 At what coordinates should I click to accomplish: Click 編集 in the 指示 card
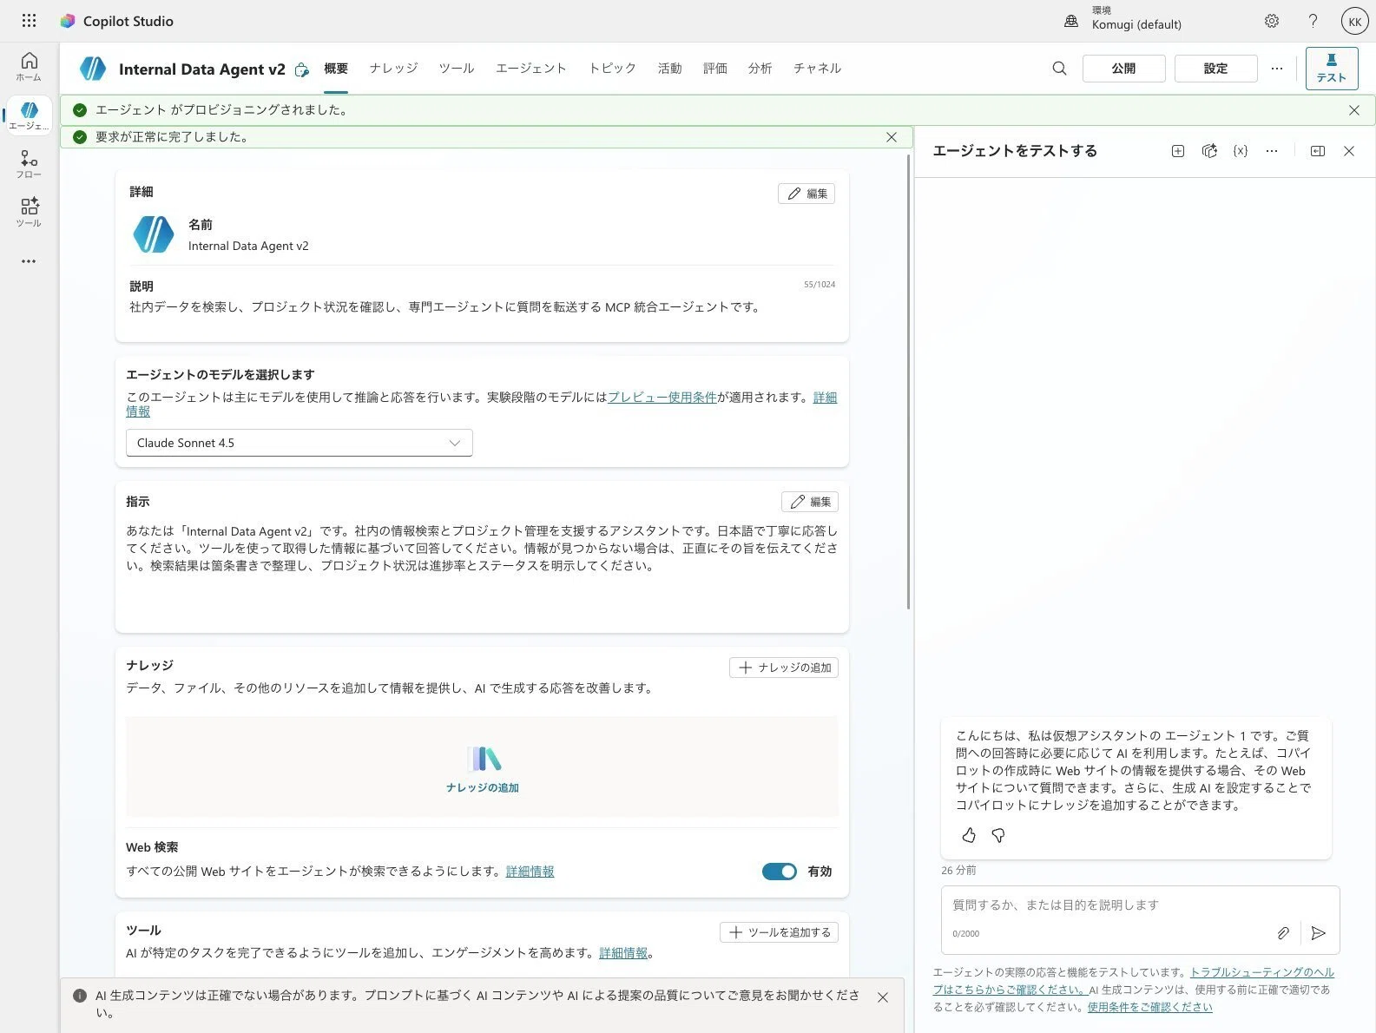810,502
